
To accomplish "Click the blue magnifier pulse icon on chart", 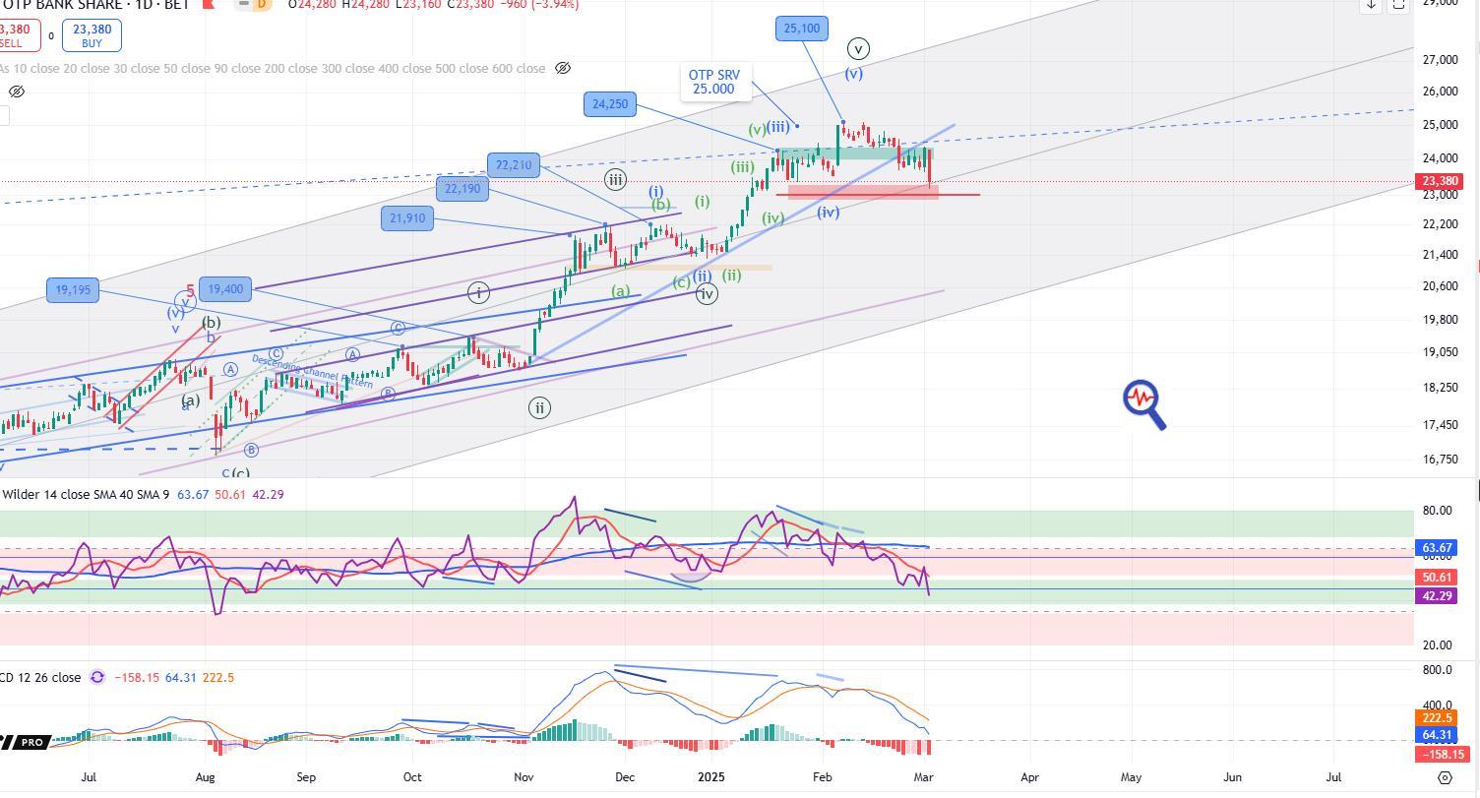I will tap(1144, 404).
